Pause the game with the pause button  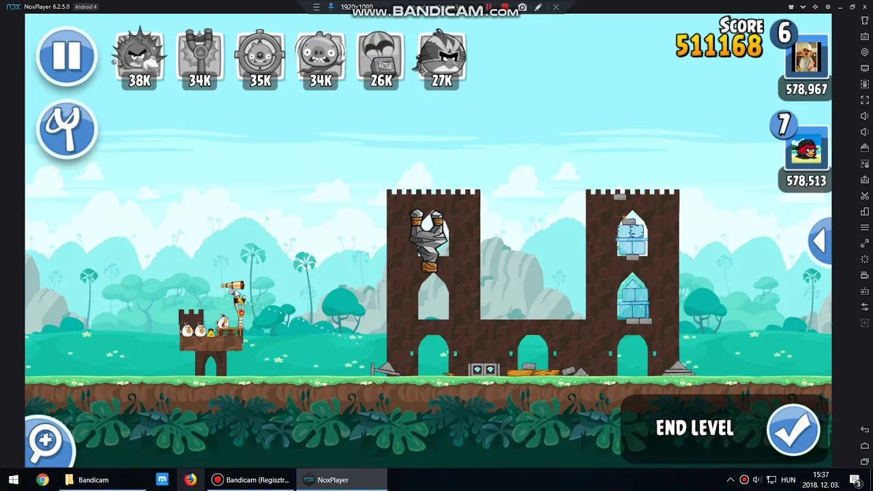(67, 55)
